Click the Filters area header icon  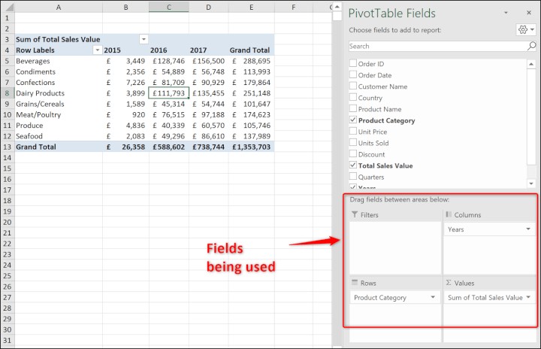(x=355, y=214)
